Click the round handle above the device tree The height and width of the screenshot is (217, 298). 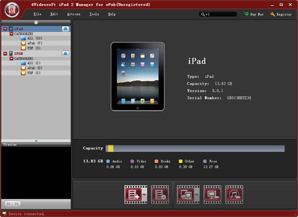coord(36,23)
